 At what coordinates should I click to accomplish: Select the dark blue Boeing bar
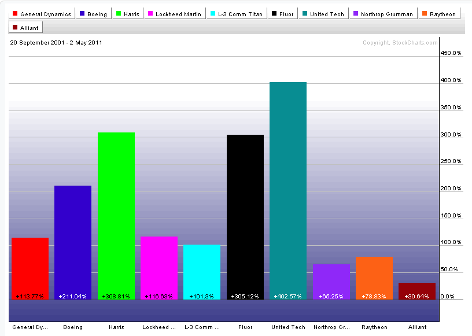(73, 242)
